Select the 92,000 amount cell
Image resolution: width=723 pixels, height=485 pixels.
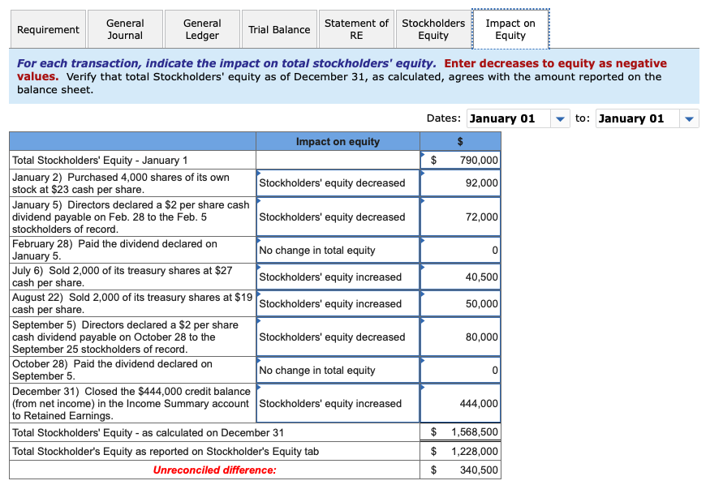click(x=459, y=182)
